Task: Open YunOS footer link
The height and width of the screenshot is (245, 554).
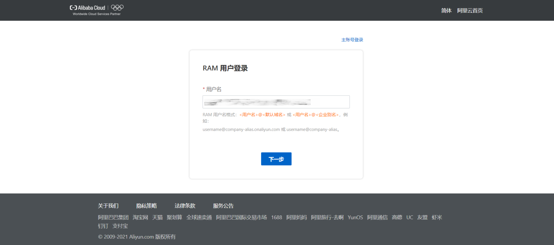Action: point(355,217)
